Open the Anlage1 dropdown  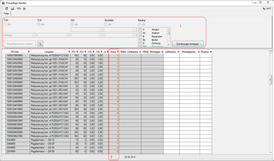tap(34, 35)
